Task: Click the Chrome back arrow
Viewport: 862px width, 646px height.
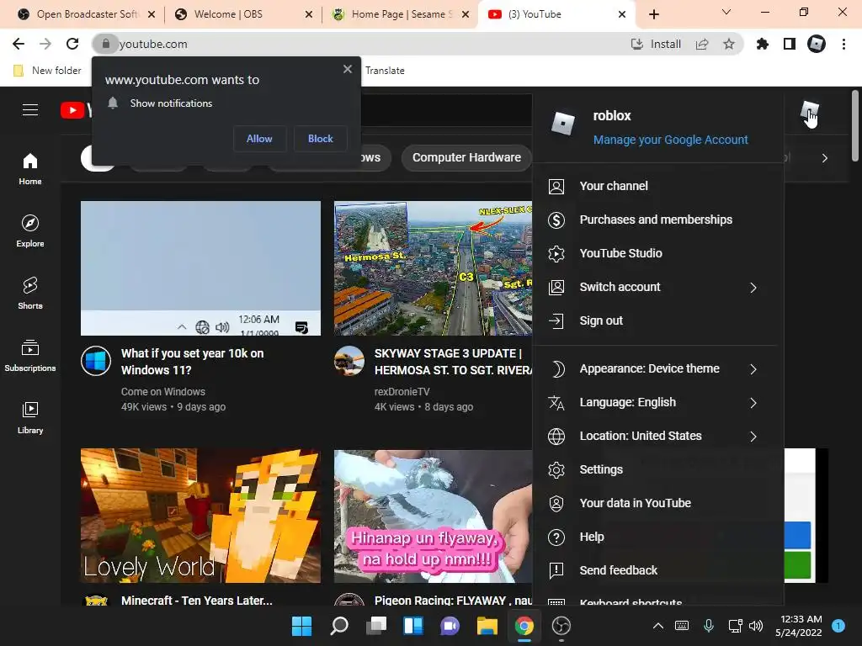Action: 19,44
